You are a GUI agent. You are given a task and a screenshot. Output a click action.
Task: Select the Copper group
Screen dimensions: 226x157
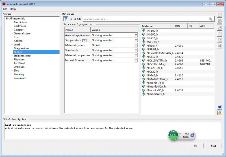[x=18, y=30]
